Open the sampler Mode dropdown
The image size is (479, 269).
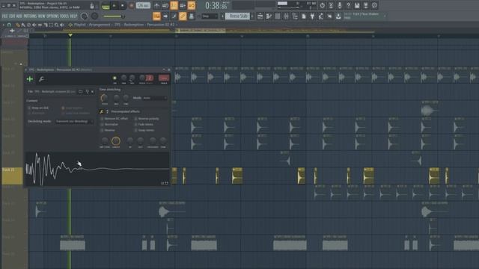point(155,98)
